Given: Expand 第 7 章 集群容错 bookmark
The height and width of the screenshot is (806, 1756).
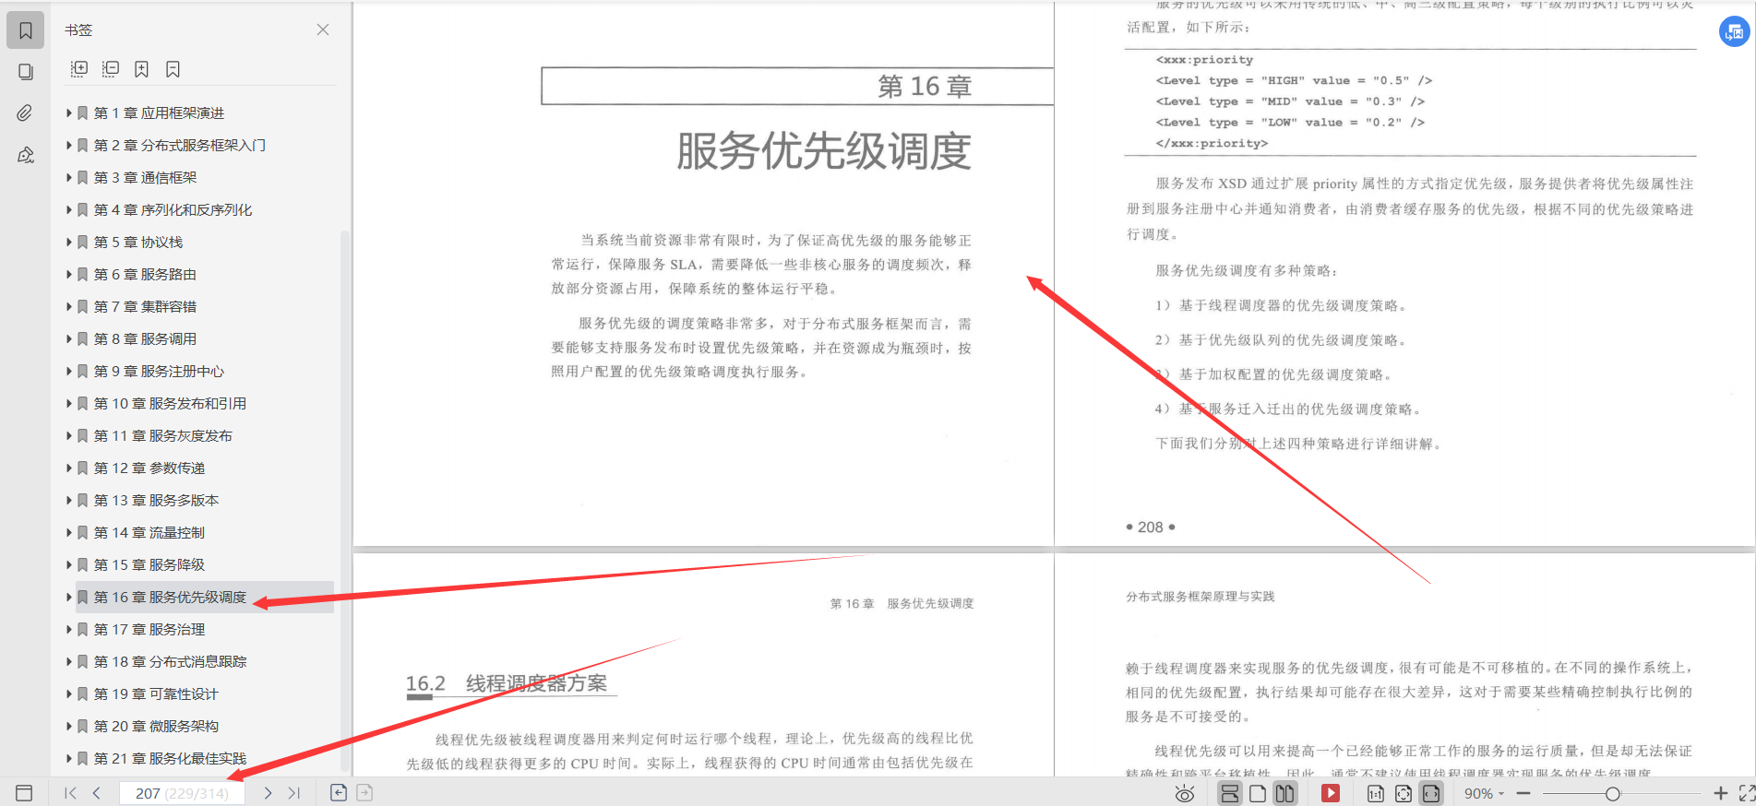Looking at the screenshot, I should coord(68,306).
